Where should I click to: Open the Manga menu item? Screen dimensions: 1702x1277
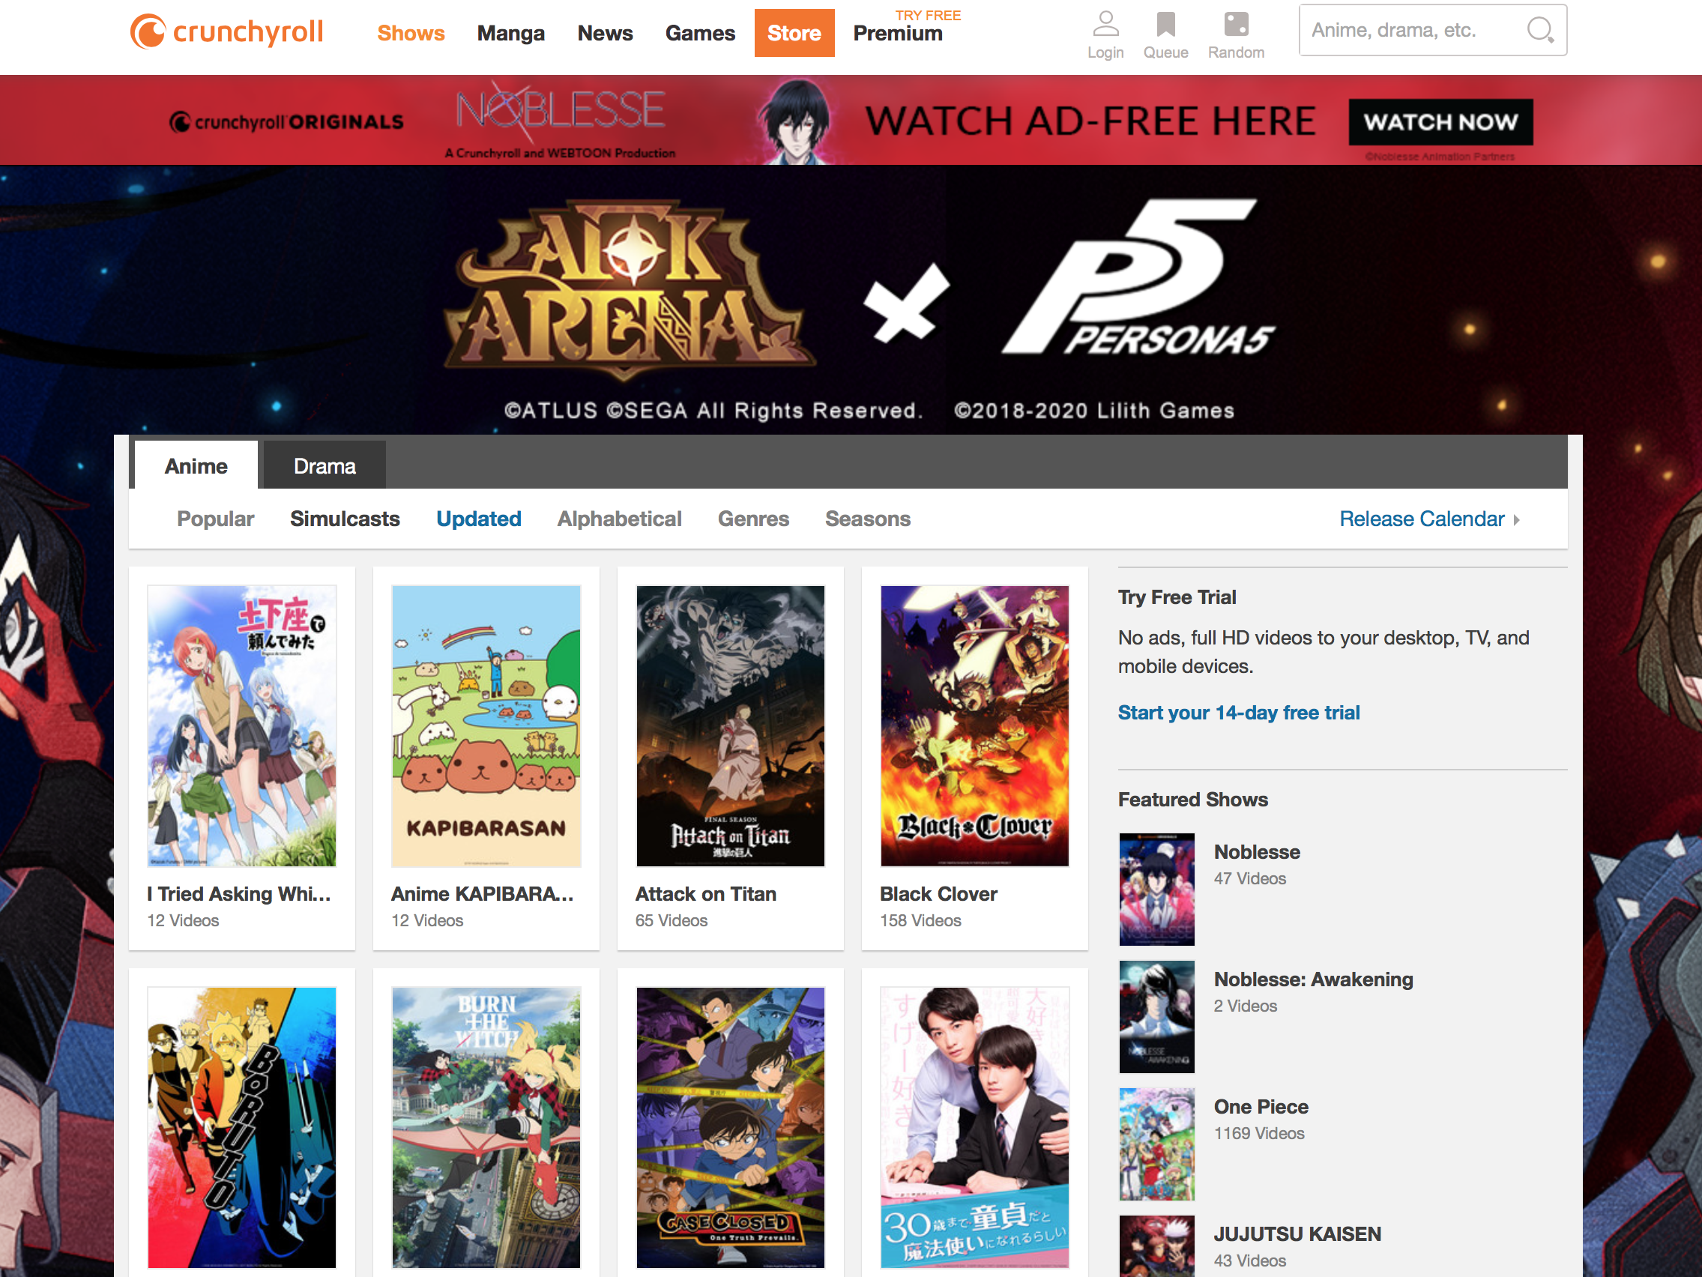click(510, 33)
